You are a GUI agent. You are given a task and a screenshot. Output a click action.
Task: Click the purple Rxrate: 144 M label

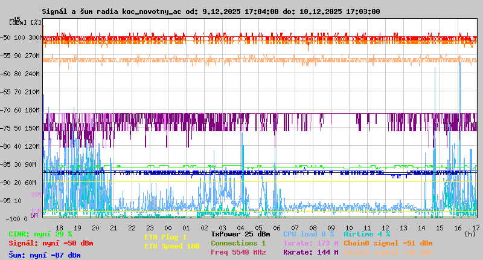[311, 252]
